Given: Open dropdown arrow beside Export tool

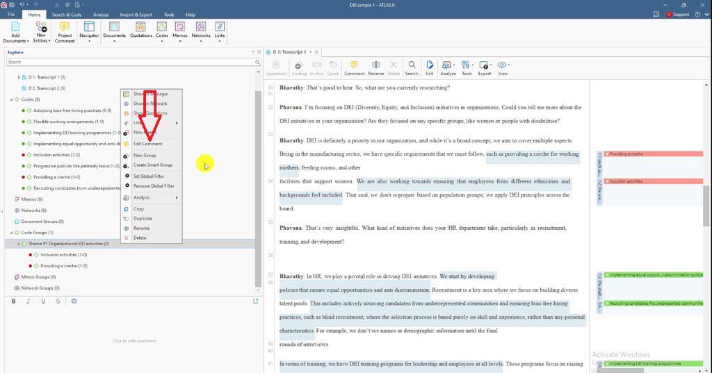Looking at the screenshot, I should (491, 65).
